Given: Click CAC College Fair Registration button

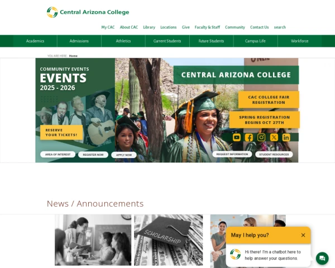Looking at the screenshot, I should pyautogui.click(x=269, y=100).
